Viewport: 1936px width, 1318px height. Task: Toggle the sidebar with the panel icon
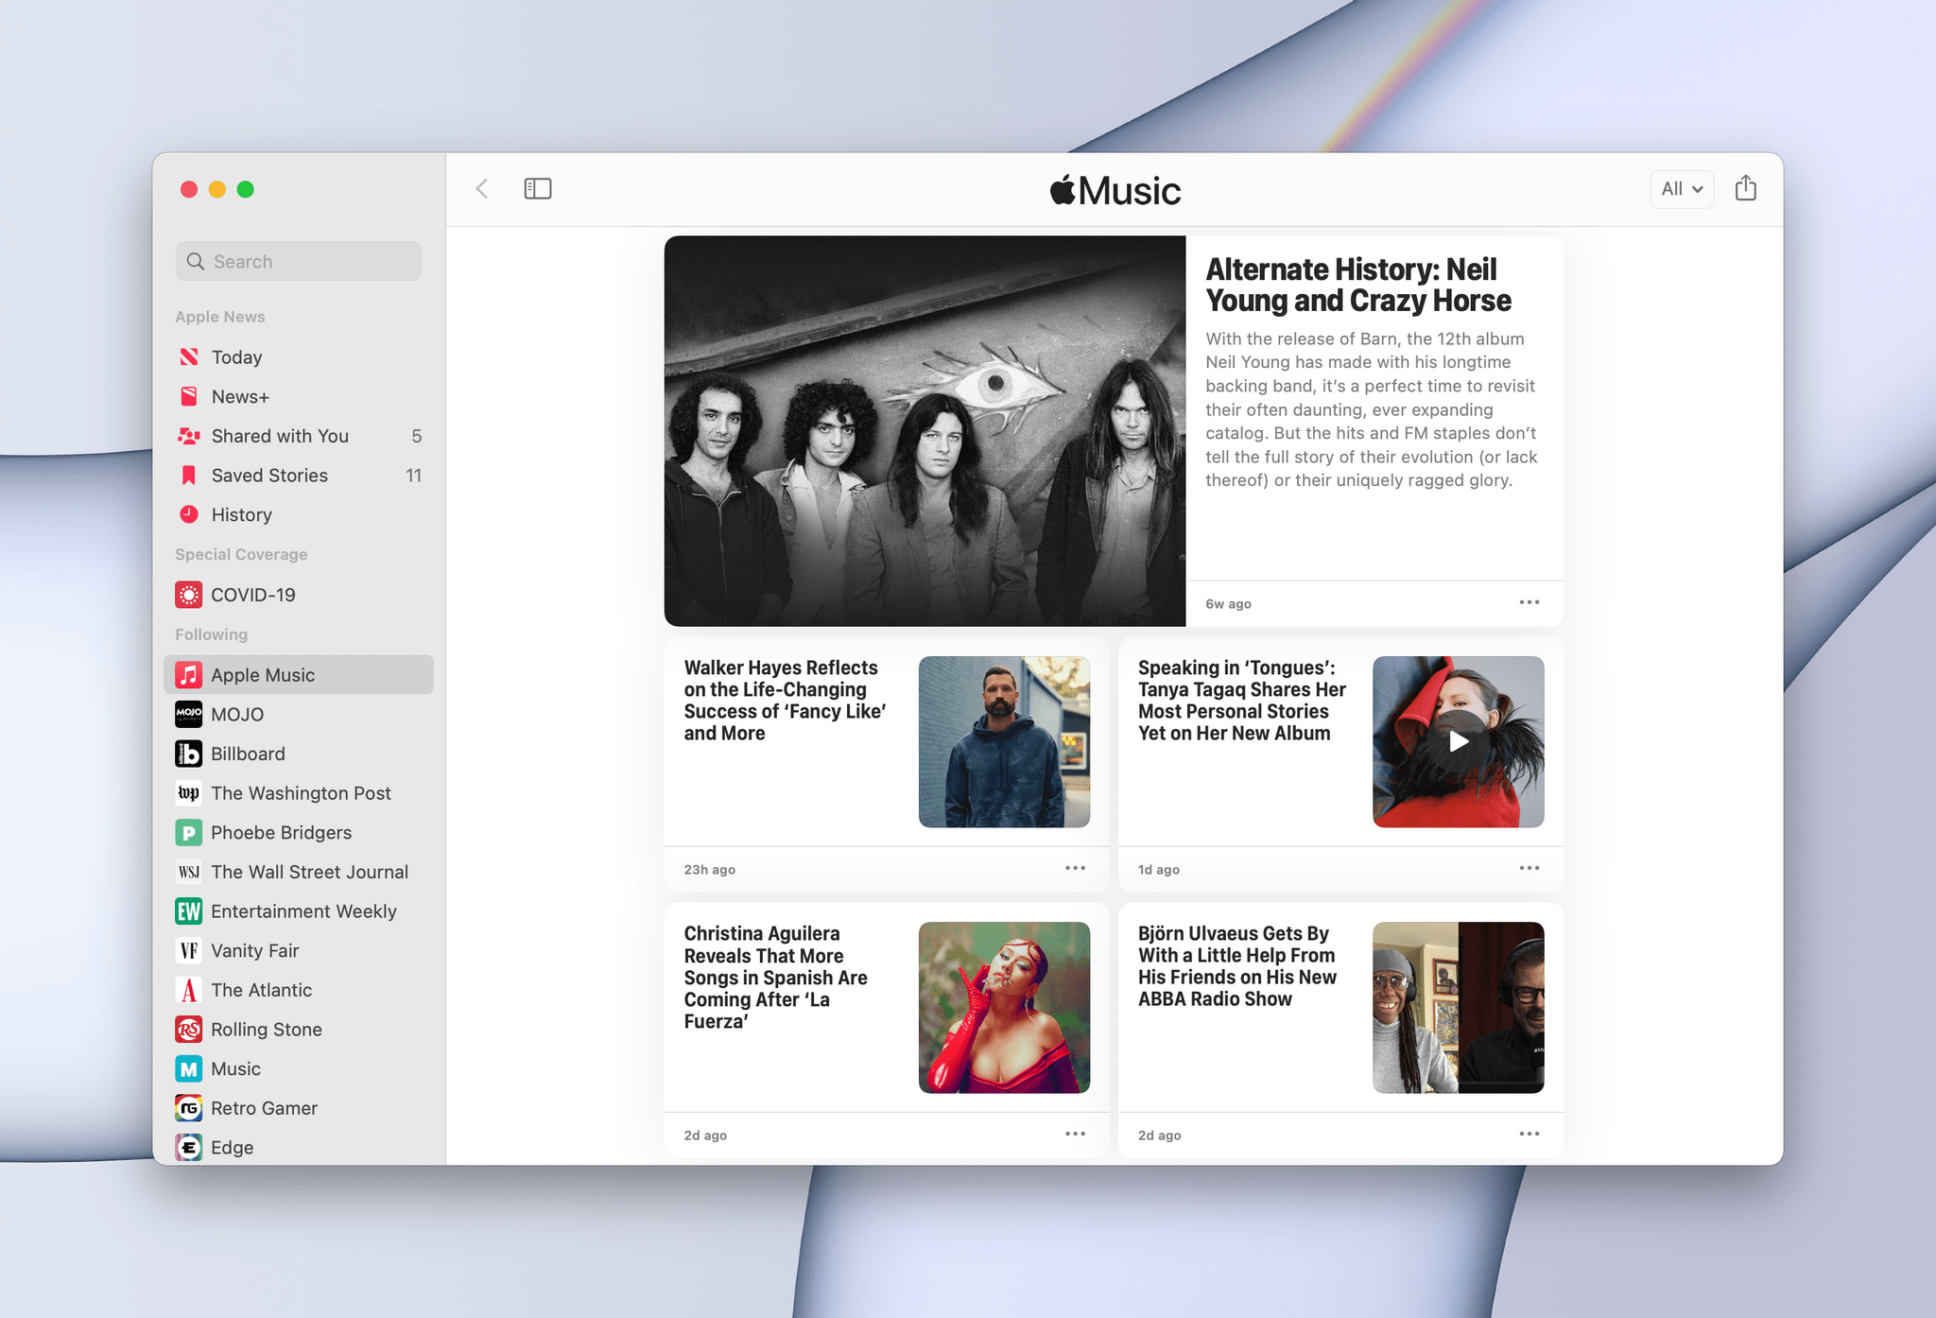click(x=538, y=189)
